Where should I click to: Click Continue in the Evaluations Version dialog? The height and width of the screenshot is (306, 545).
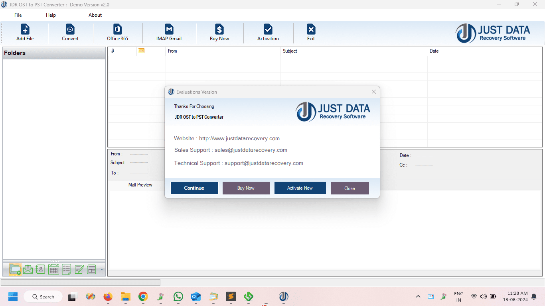194,188
